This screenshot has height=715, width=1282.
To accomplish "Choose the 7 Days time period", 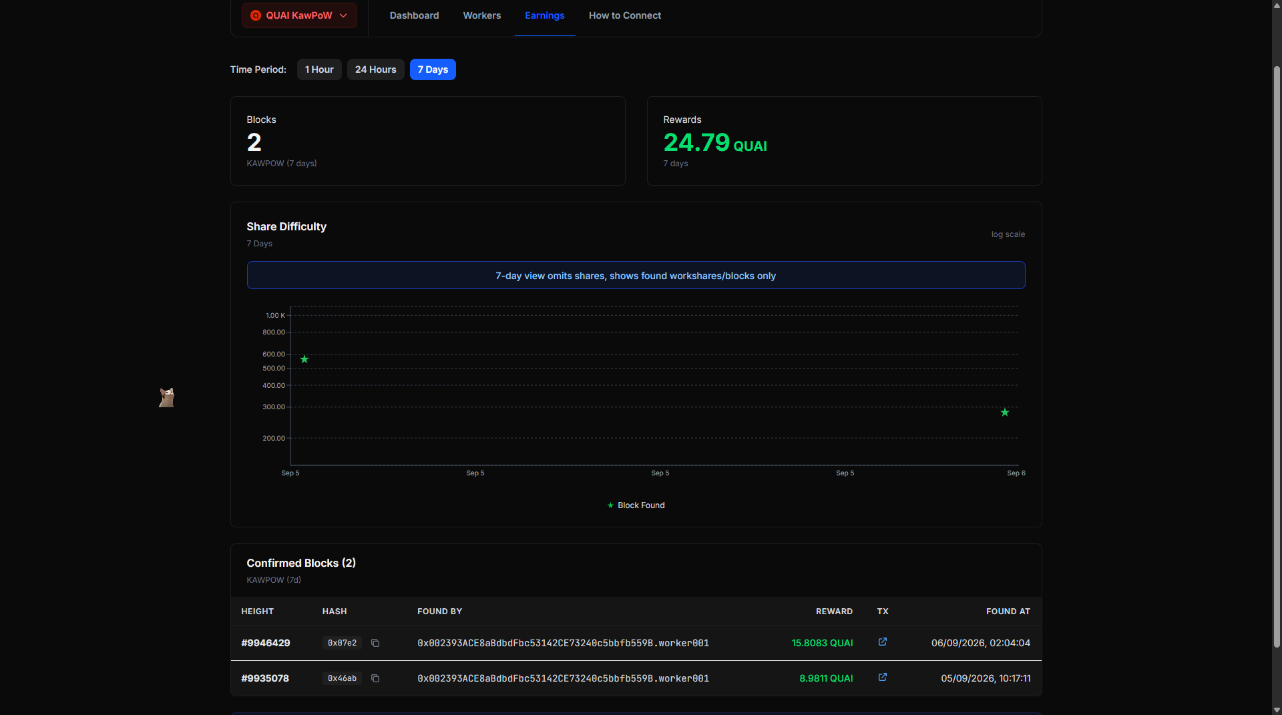I will (433, 69).
